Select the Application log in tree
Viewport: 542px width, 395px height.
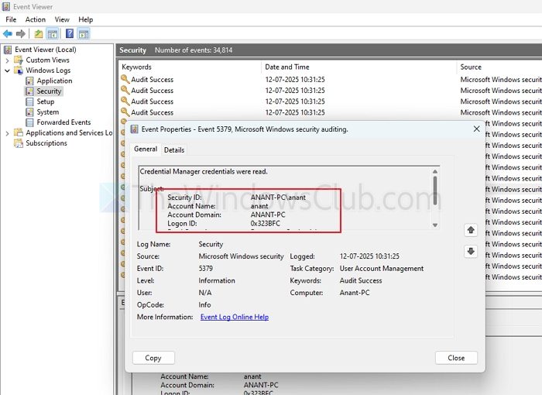(x=54, y=81)
